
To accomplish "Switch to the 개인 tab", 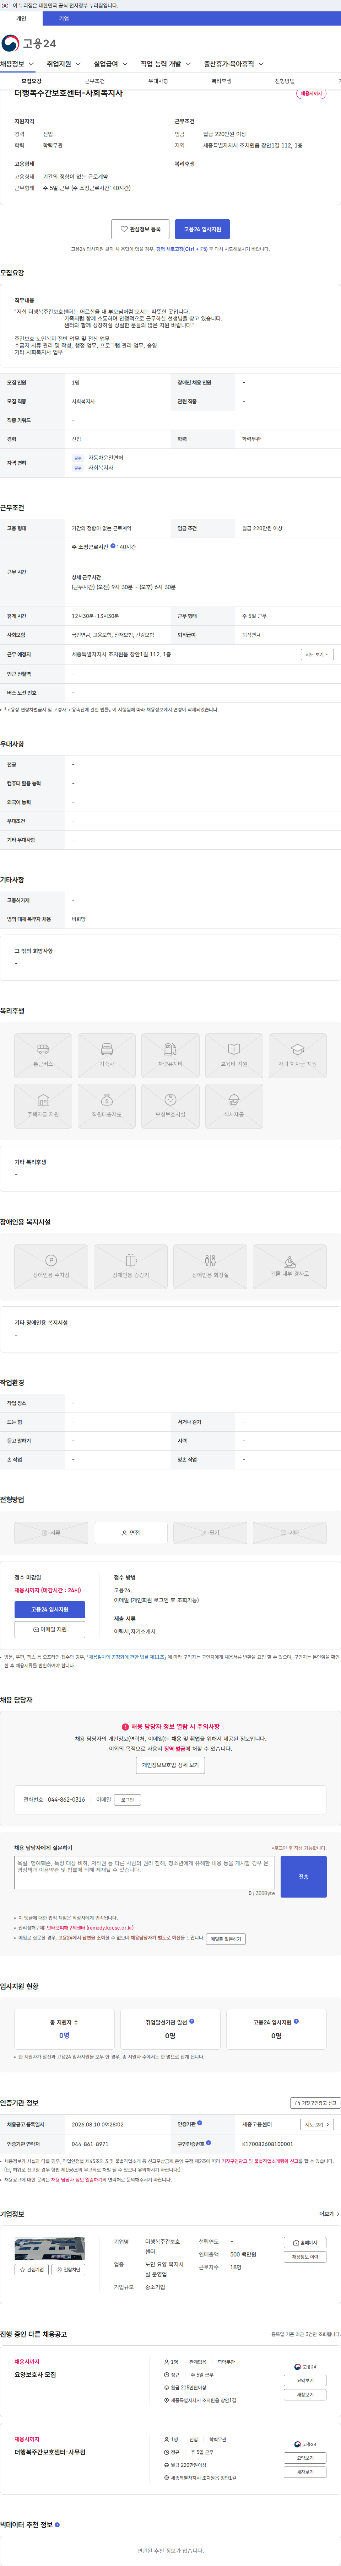I will 21,18.
